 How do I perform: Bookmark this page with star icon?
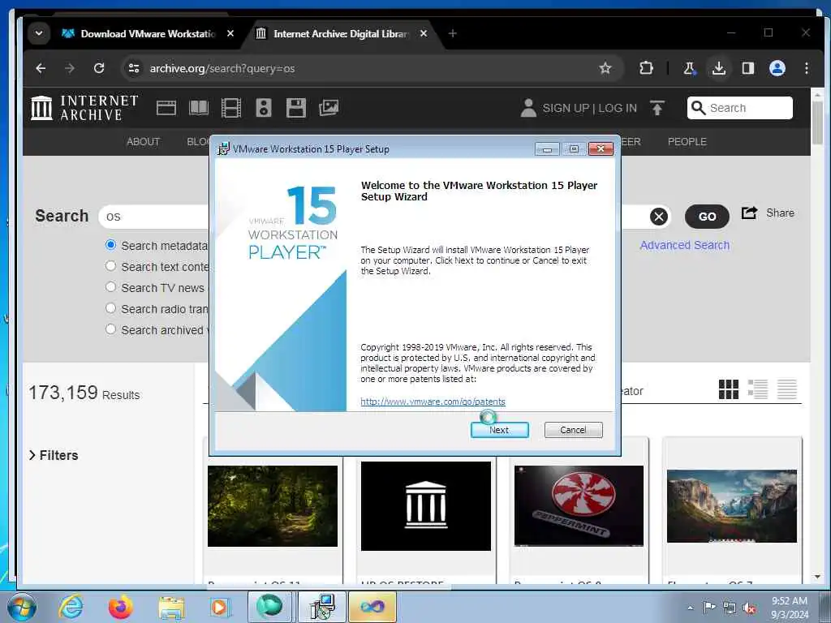[605, 68]
